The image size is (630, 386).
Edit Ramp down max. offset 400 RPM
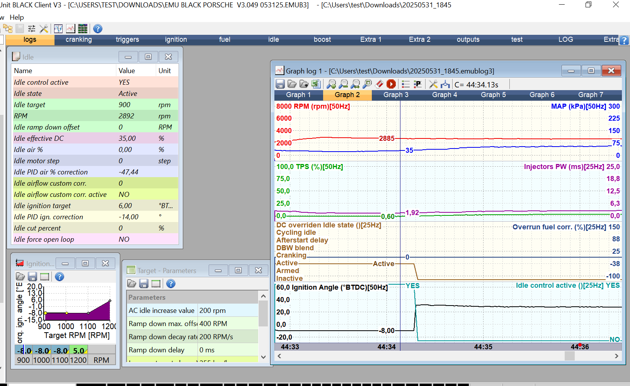[x=228, y=324]
